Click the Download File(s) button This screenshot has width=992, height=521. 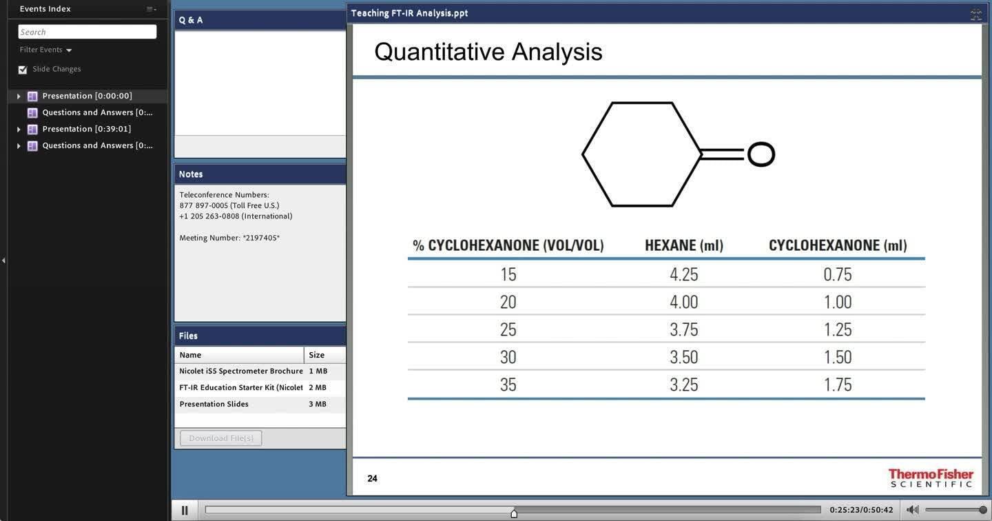221,438
